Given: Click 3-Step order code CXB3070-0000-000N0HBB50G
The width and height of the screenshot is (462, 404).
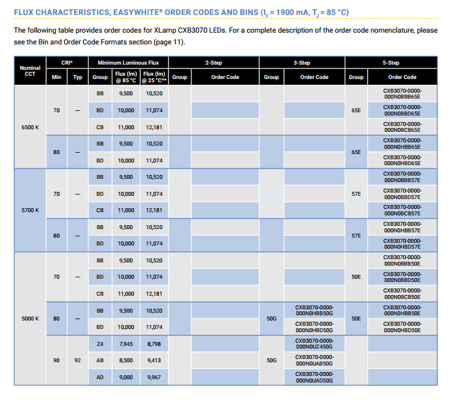Looking at the screenshot, I should [x=314, y=311].
